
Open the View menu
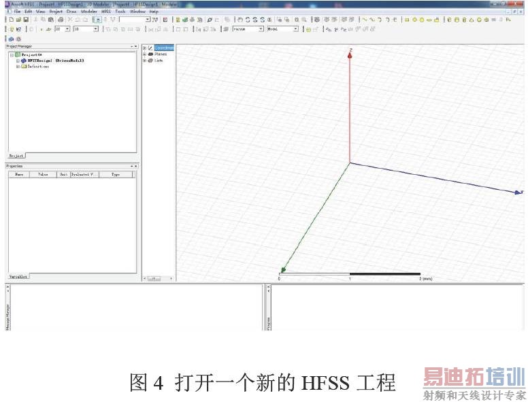tap(40, 12)
